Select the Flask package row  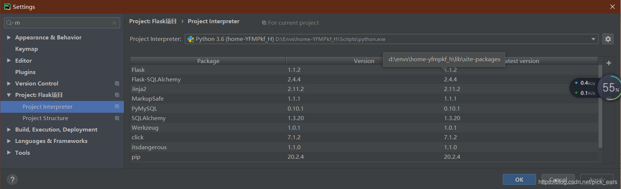click(x=364, y=70)
